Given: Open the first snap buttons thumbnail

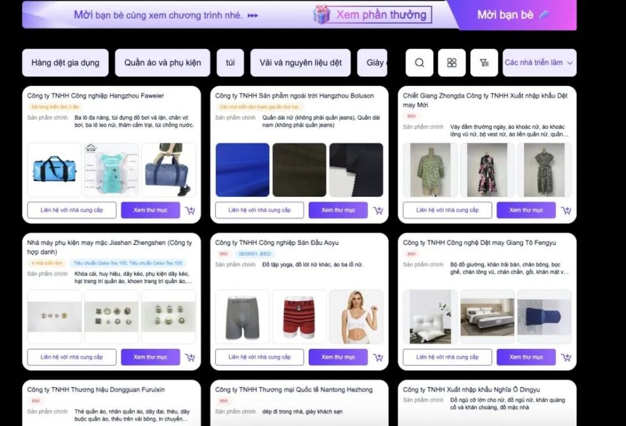Looking at the screenshot, I should 54,317.
